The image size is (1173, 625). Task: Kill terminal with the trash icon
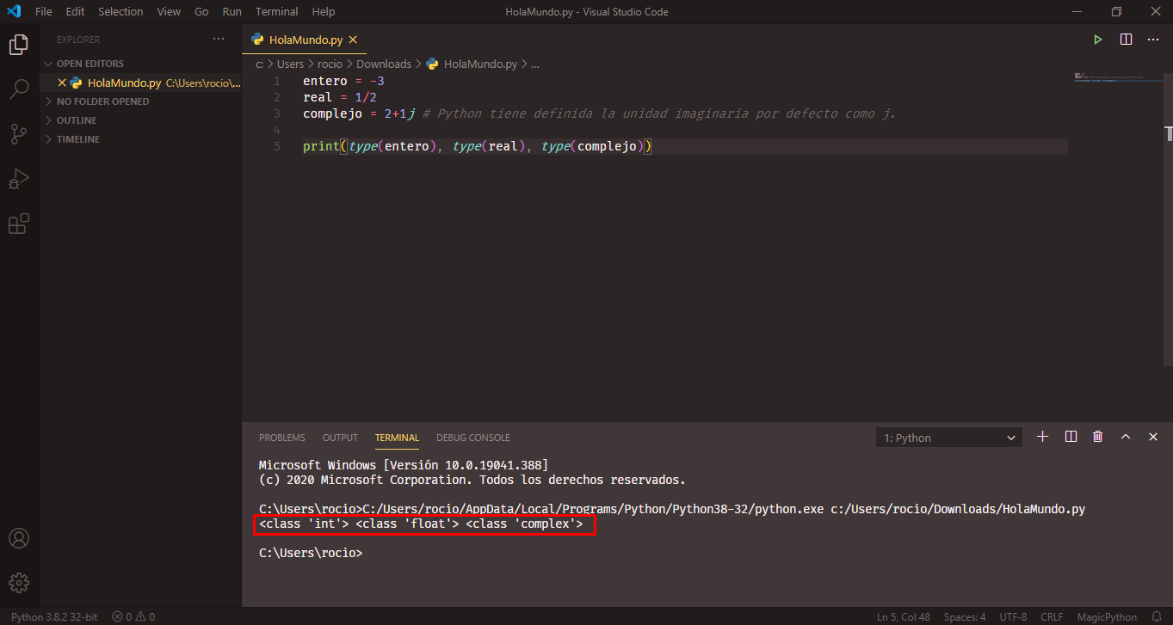click(1097, 437)
